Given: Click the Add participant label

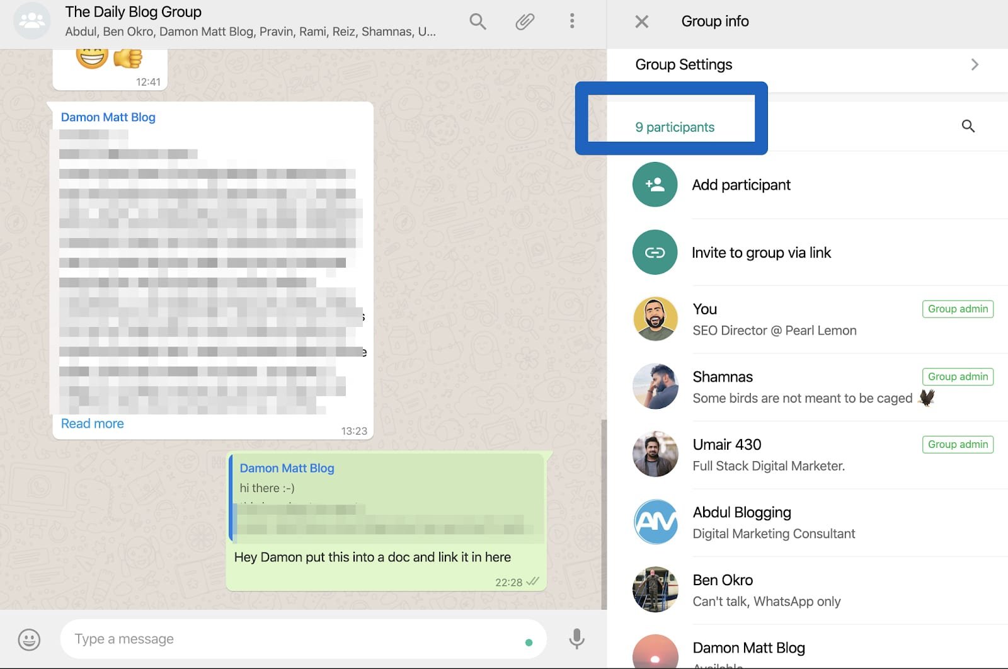Looking at the screenshot, I should pyautogui.click(x=741, y=185).
